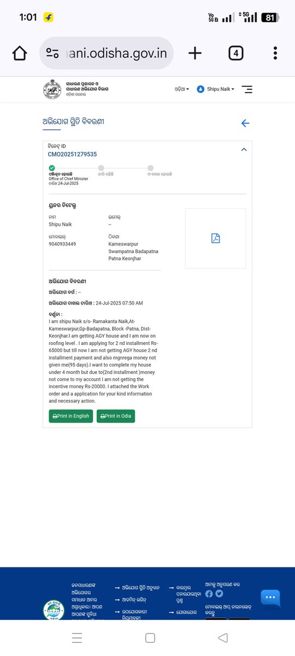The height and width of the screenshot is (656, 295).
Task: Open a new tab with plus icon
Action: coord(195,53)
